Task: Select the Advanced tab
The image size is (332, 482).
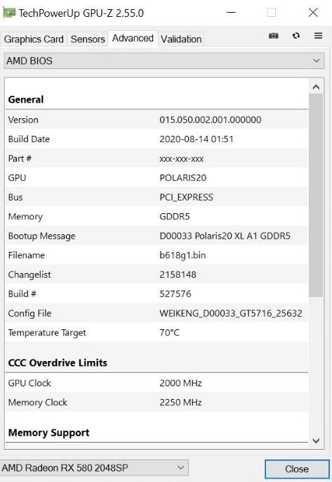Action: [x=133, y=39]
